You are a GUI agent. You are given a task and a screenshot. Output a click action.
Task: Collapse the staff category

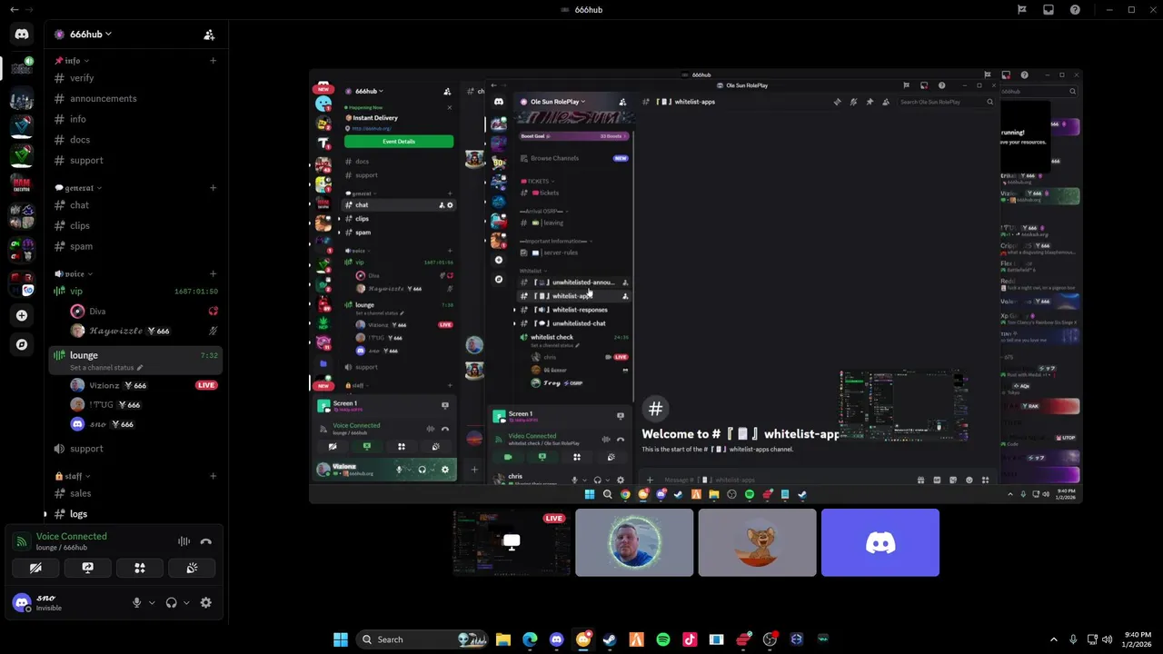pyautogui.click(x=72, y=476)
